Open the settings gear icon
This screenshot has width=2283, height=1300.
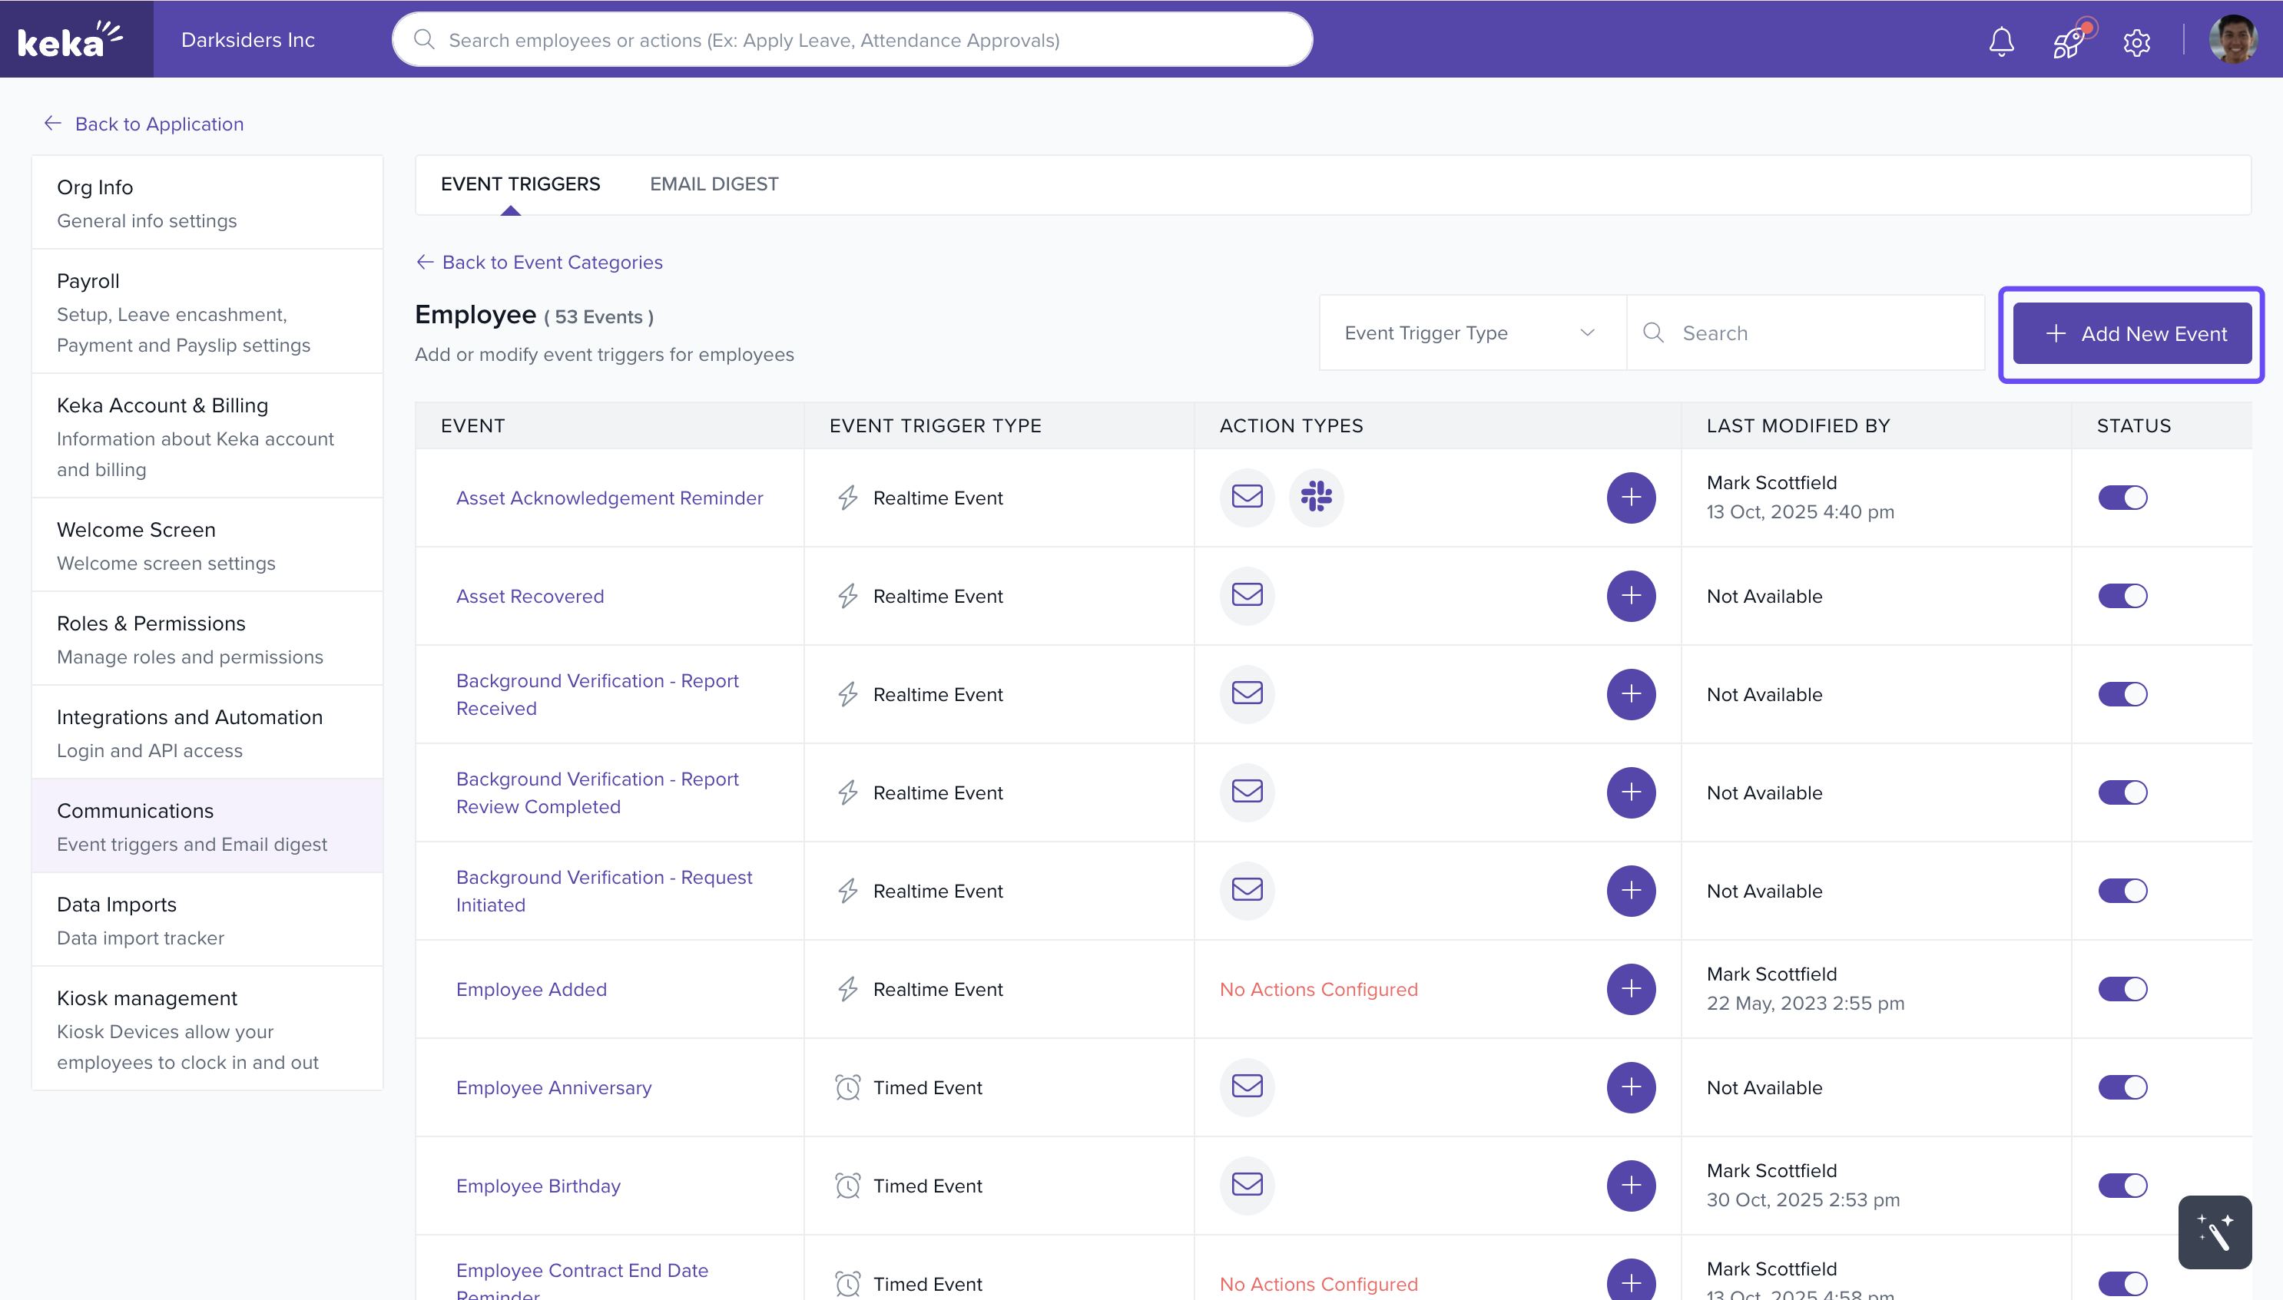coord(2136,42)
